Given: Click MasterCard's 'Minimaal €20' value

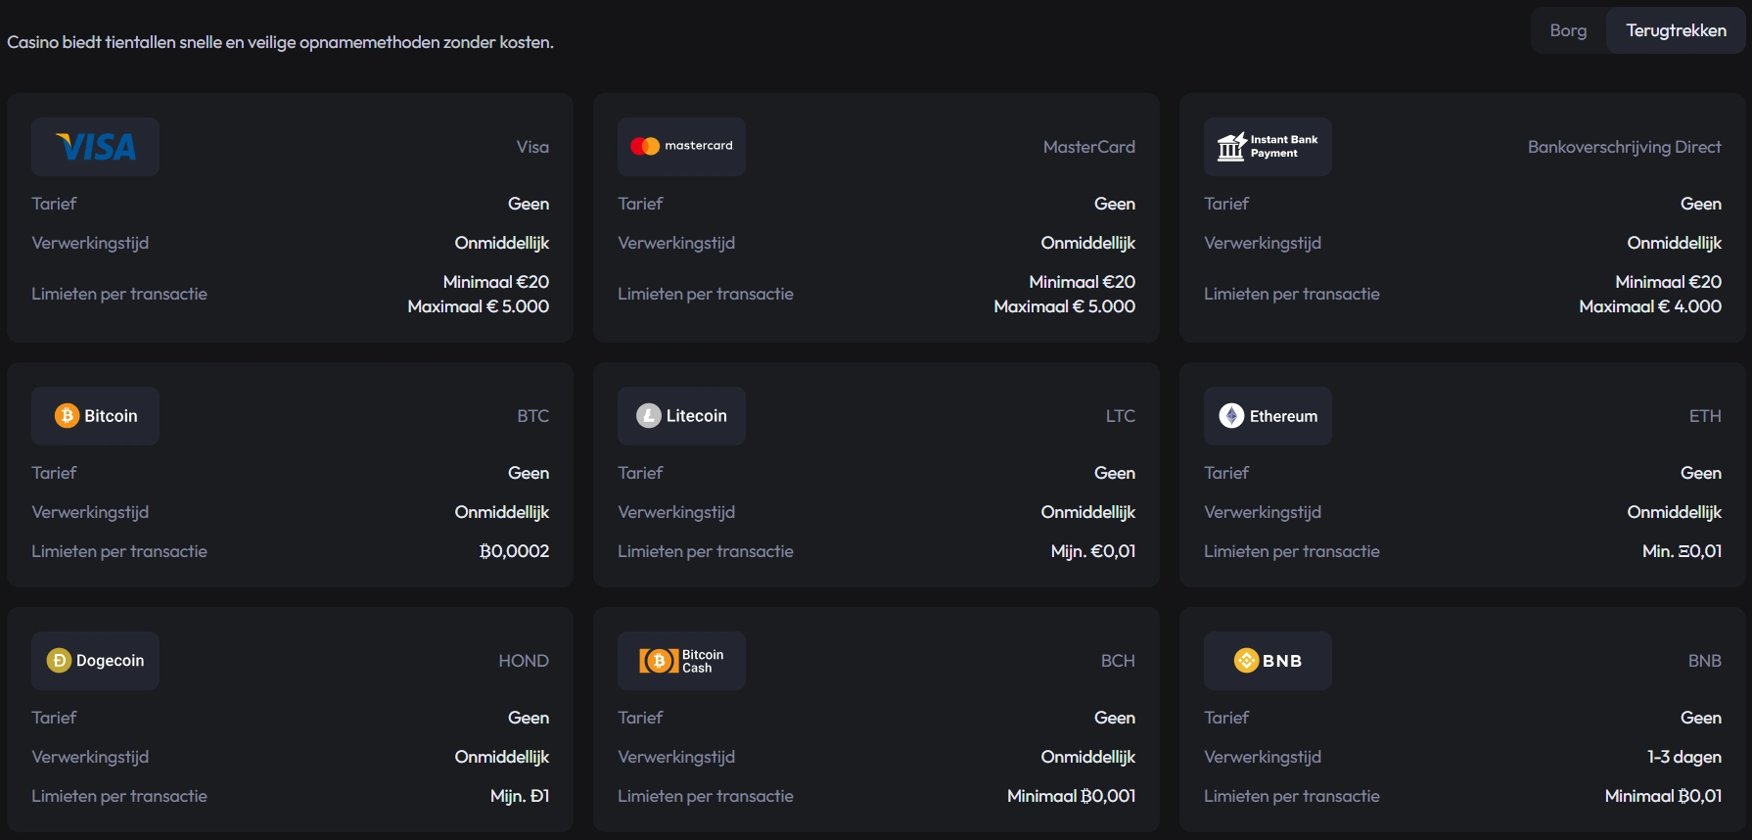Looking at the screenshot, I should pyautogui.click(x=1082, y=282).
